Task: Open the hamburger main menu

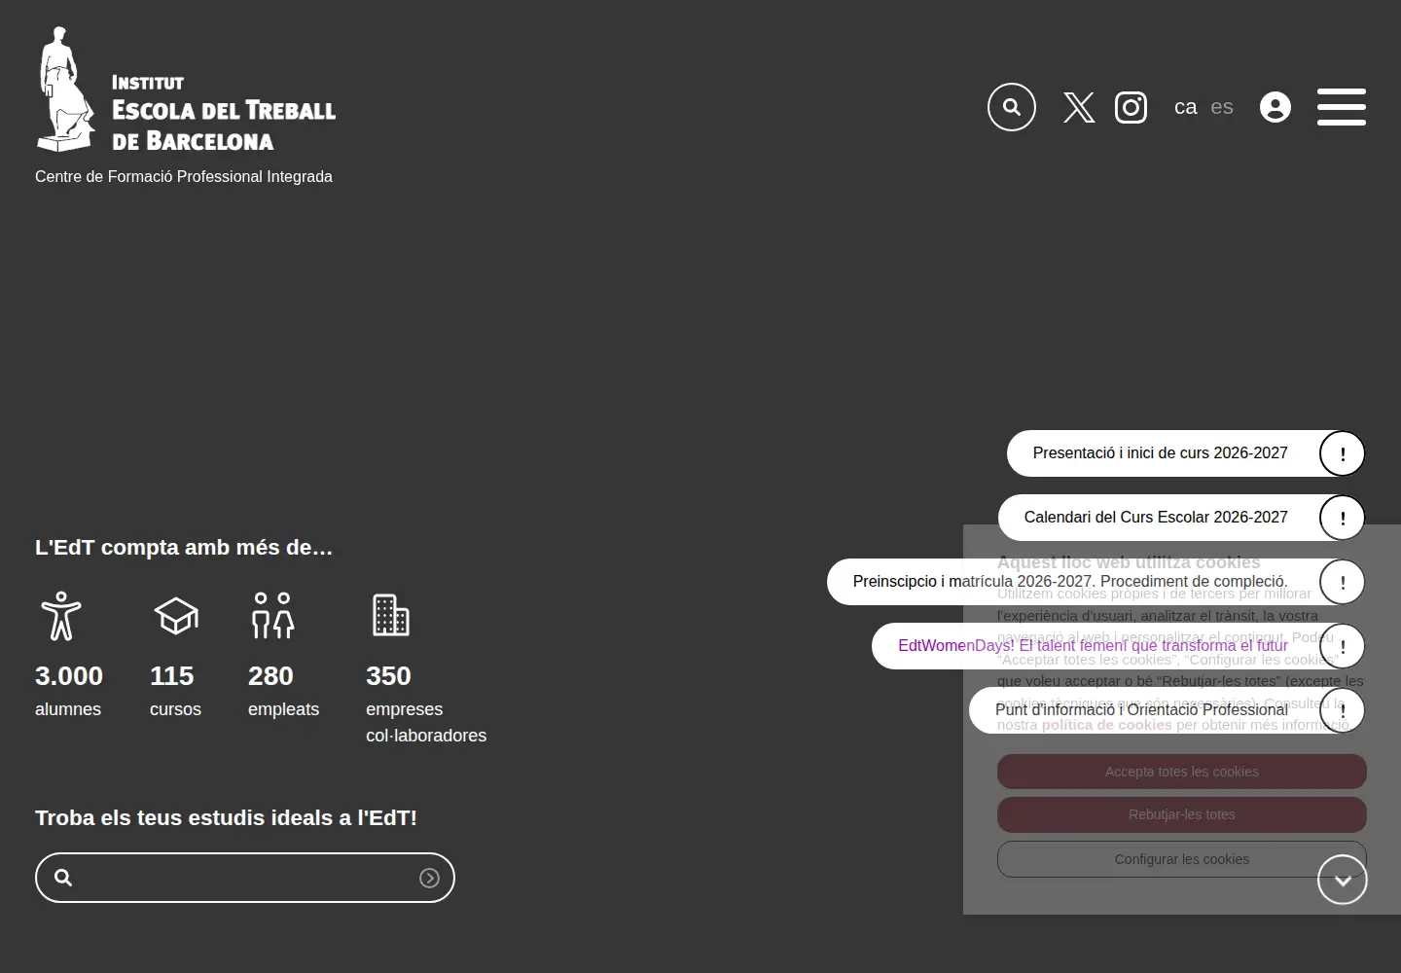Action: point(1342,107)
